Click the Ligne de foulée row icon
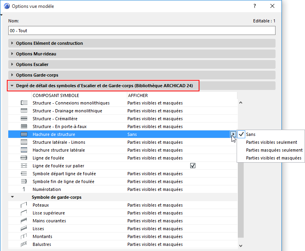 tap(24, 158)
